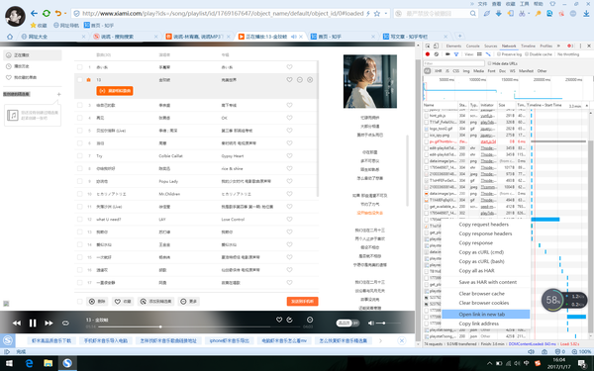Screen dimensions: 594x371
Task: Click the album cover artwork
Action: tap(370, 81)
